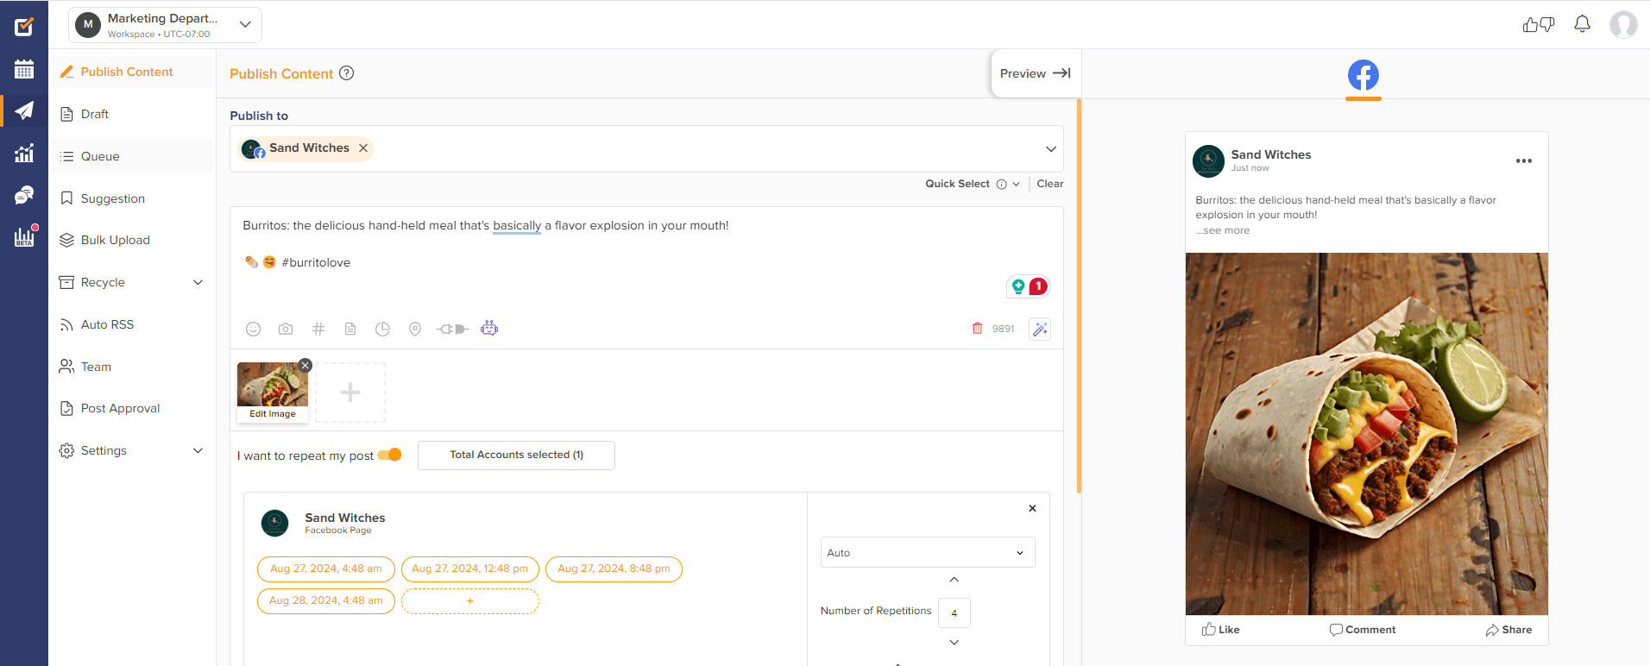
Task: Add a new time slot with dashed plus
Action: 470,600
